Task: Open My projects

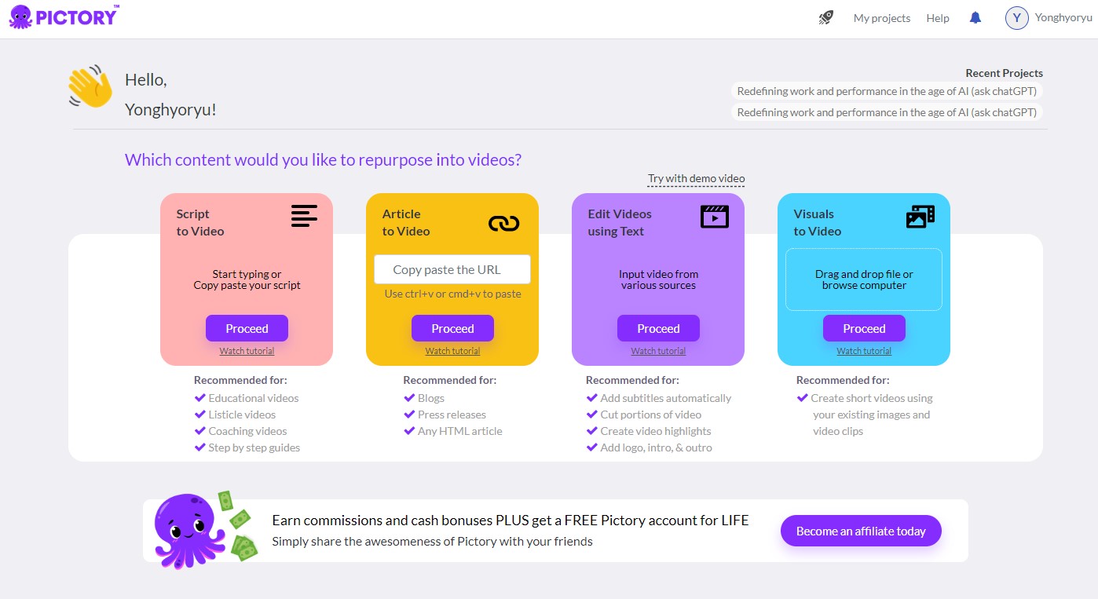Action: 882,18
